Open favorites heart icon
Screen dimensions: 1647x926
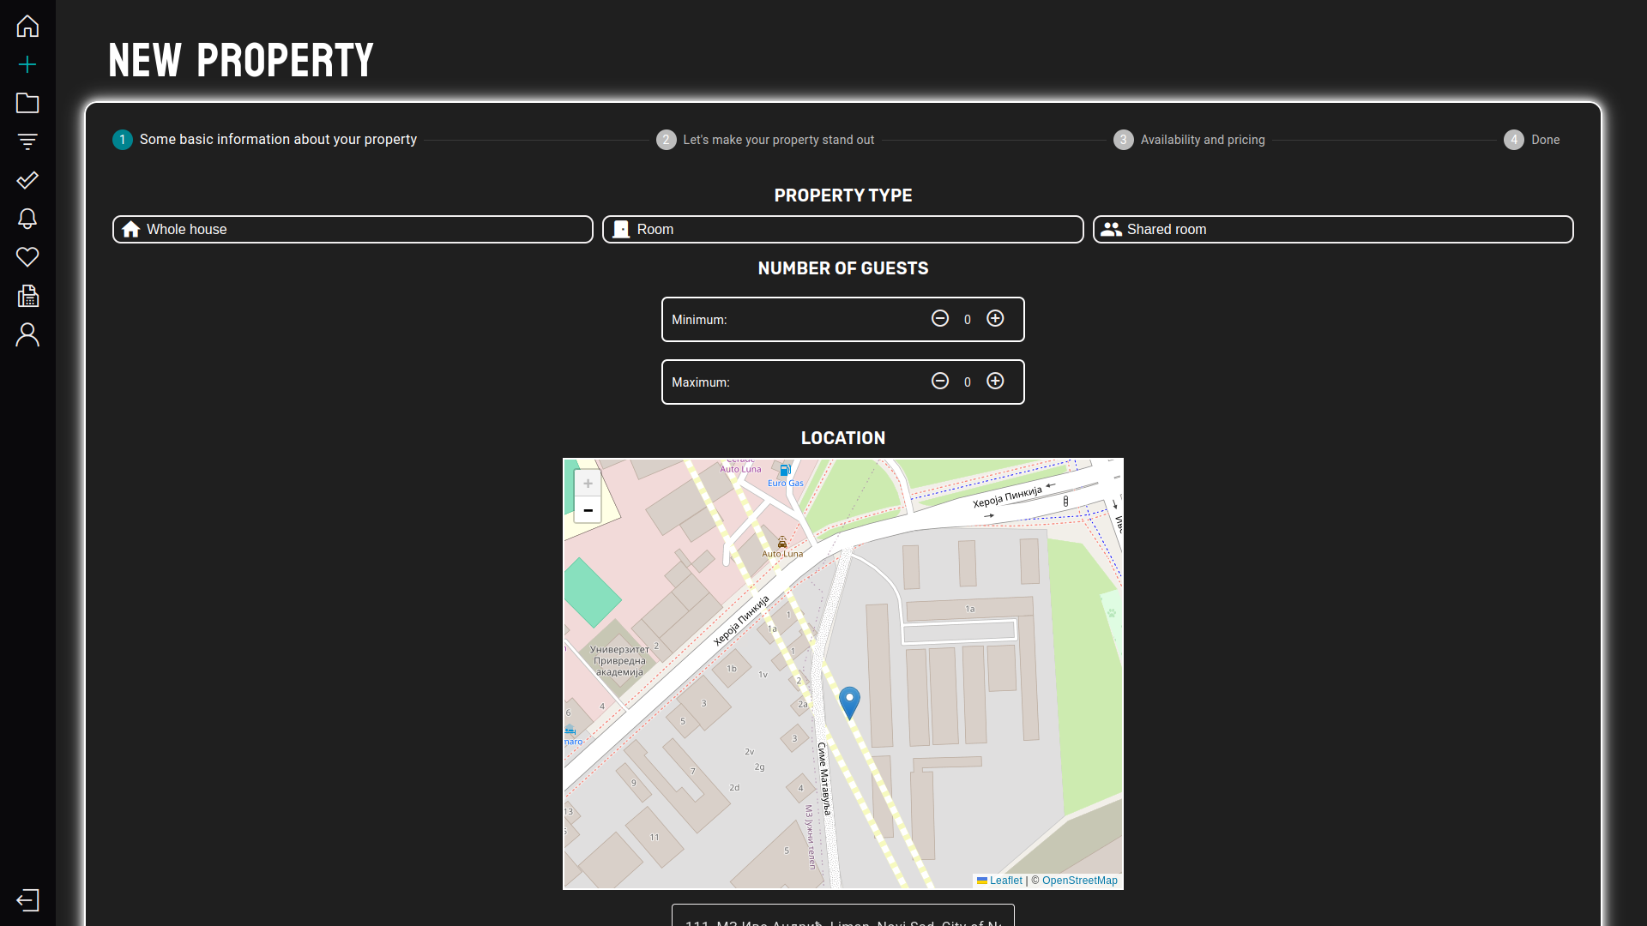tap(27, 257)
